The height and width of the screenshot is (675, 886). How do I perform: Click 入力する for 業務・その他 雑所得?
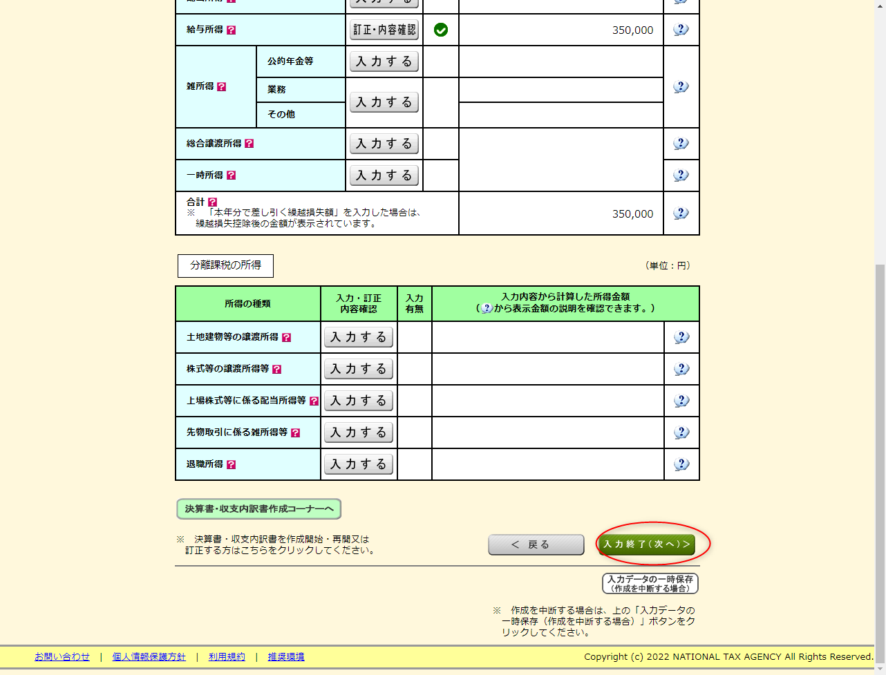pyautogui.click(x=384, y=102)
